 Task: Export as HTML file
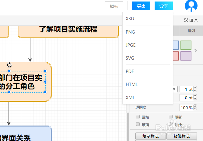(148, 84)
